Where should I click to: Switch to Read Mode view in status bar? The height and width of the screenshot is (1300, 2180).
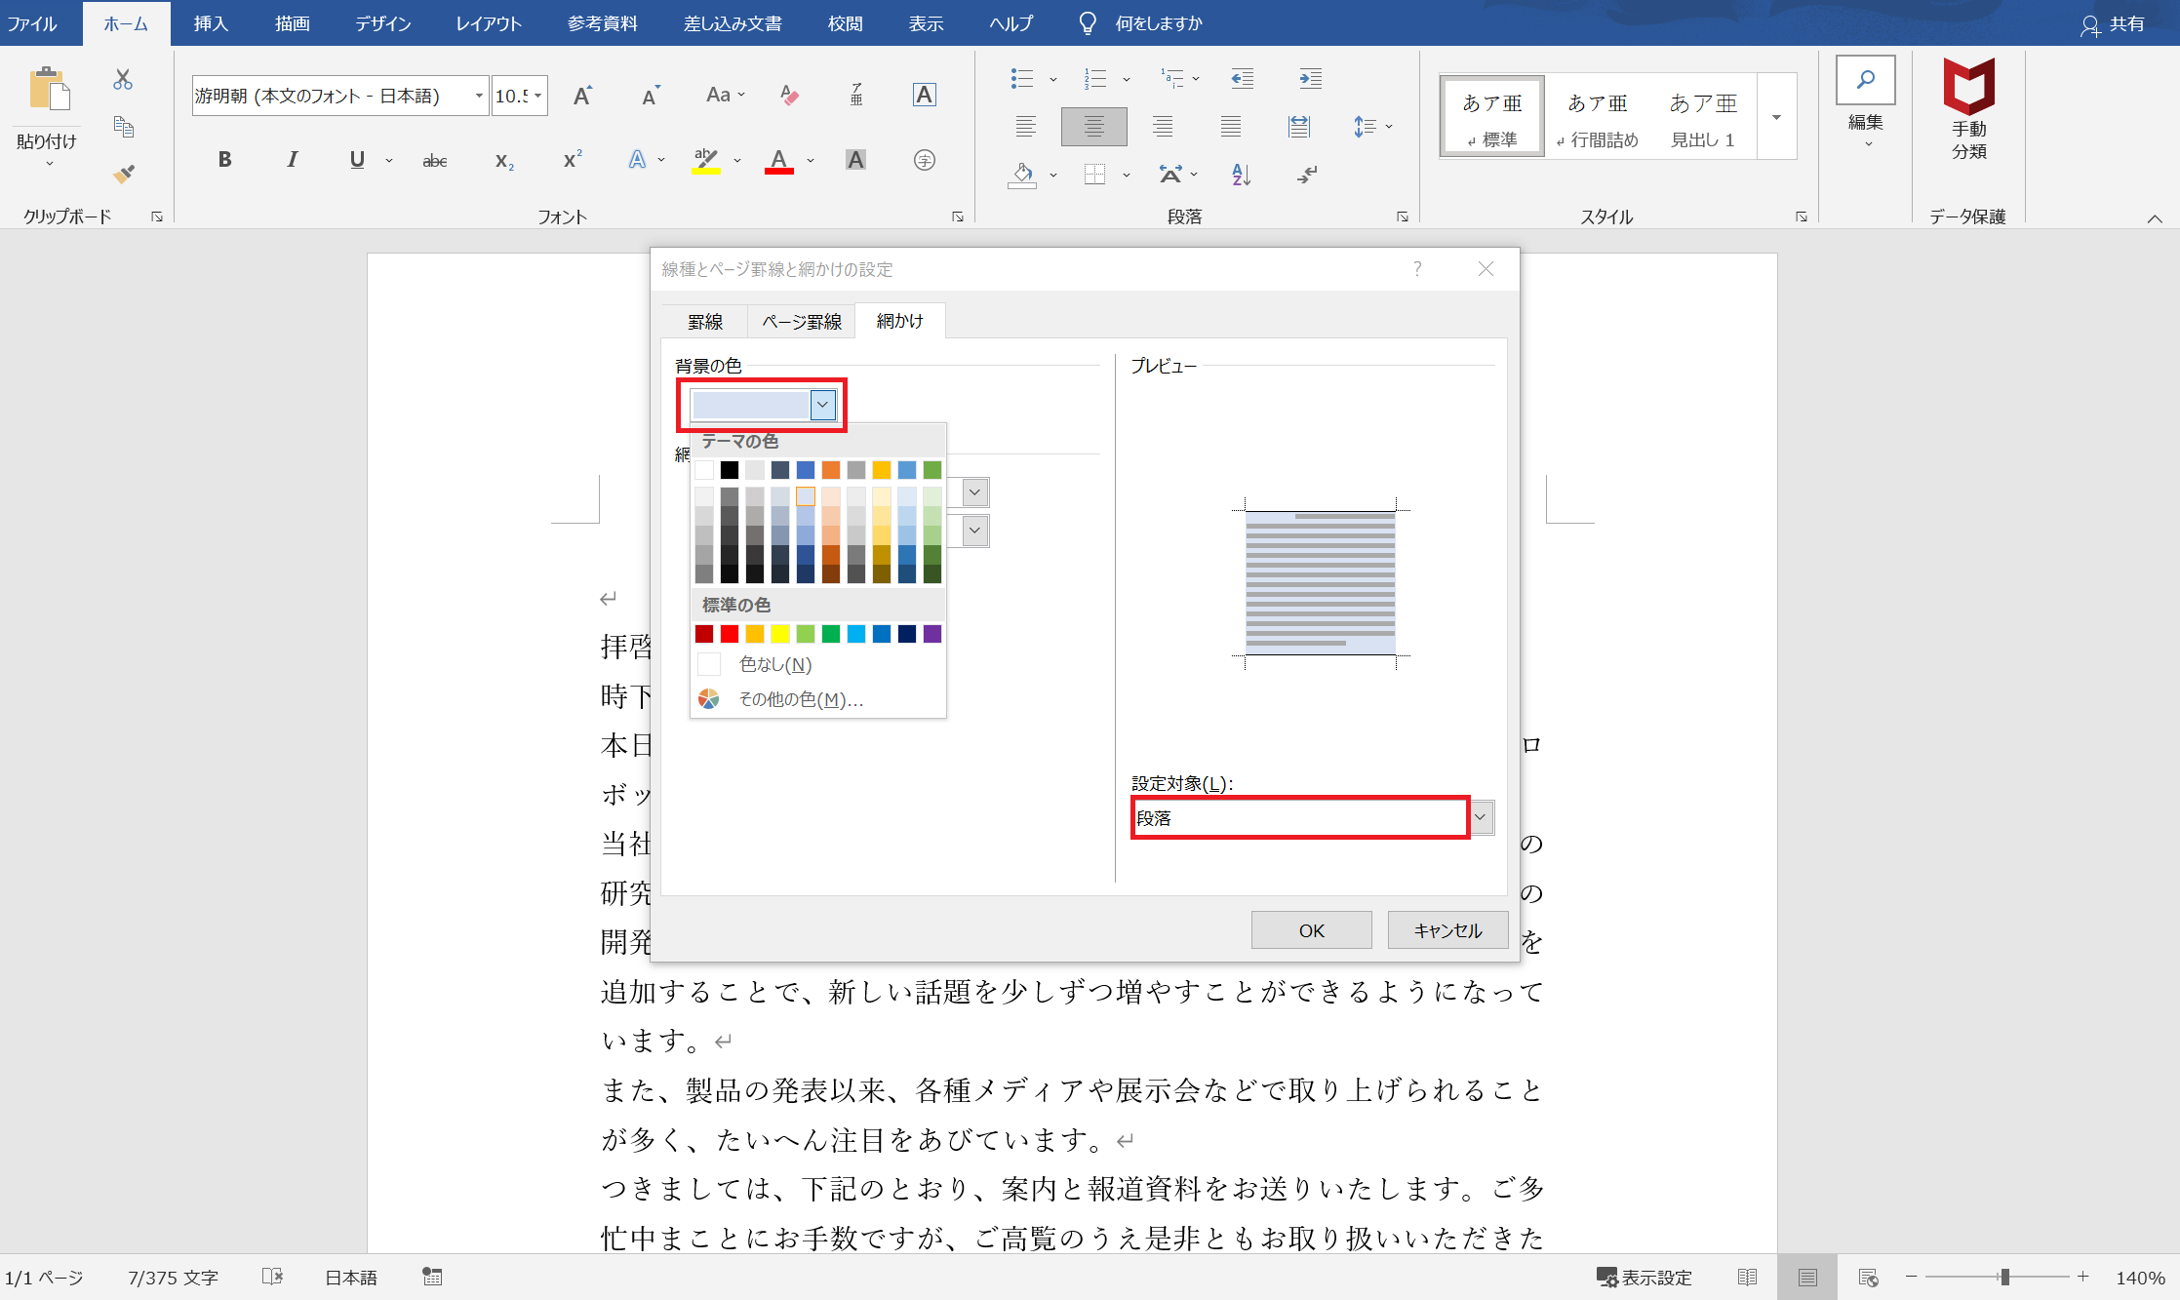(x=1747, y=1277)
